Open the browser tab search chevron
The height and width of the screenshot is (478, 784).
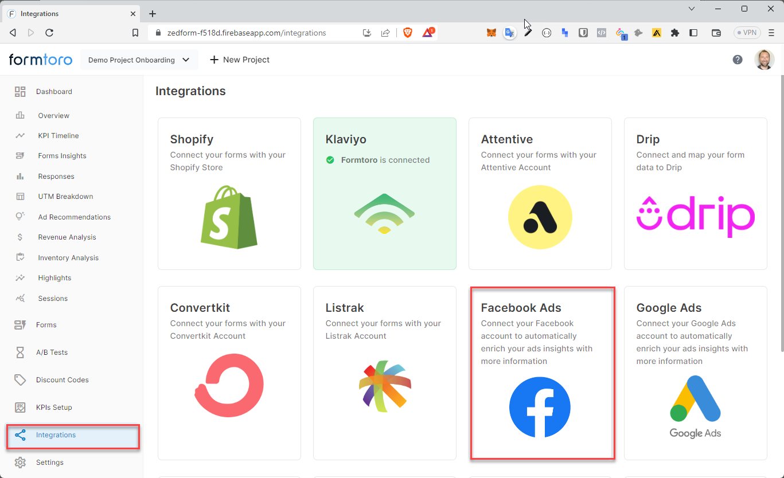click(x=691, y=9)
